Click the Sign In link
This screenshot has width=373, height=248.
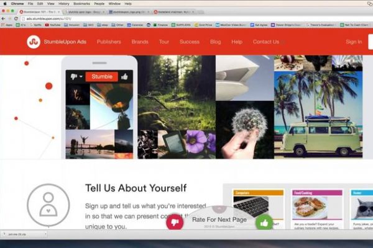(x=354, y=42)
